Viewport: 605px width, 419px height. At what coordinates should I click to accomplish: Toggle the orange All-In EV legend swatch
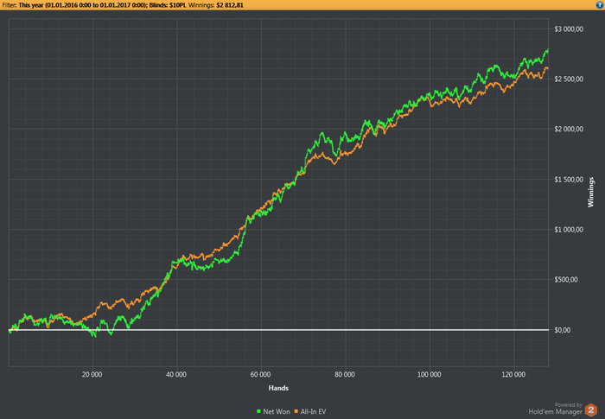(296, 412)
